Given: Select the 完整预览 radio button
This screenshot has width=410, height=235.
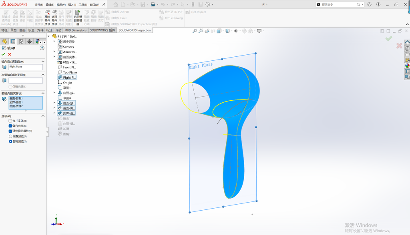Looking at the screenshot, I should point(11,136).
